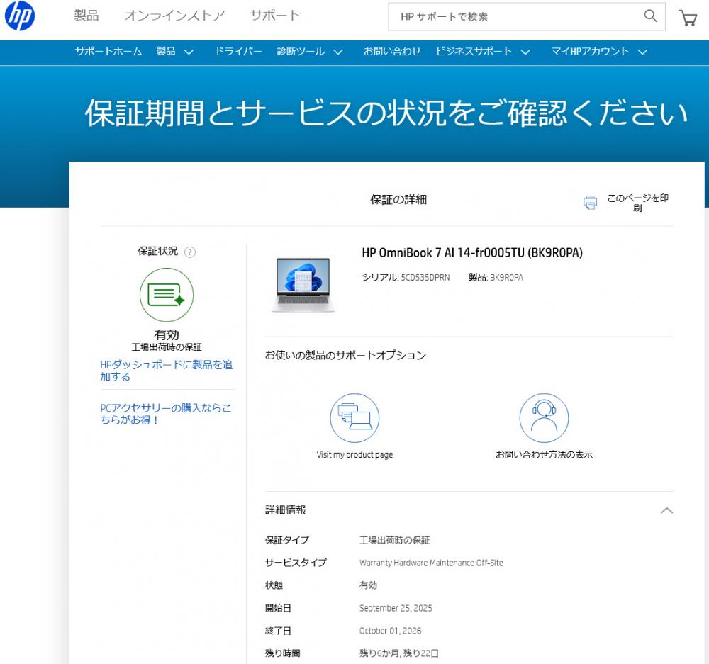This screenshot has height=664, width=709.
Task: Click the お問い合わせ方法の表示 headset icon
Action: 544,417
